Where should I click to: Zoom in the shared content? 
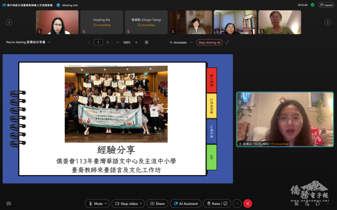tap(136, 42)
